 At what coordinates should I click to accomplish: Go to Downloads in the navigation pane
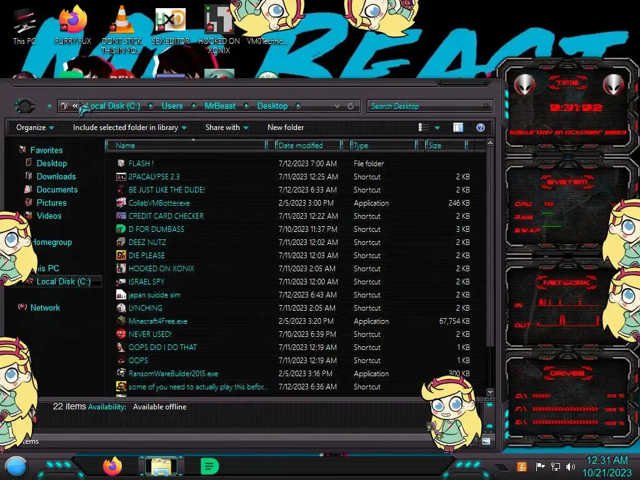coord(56,176)
